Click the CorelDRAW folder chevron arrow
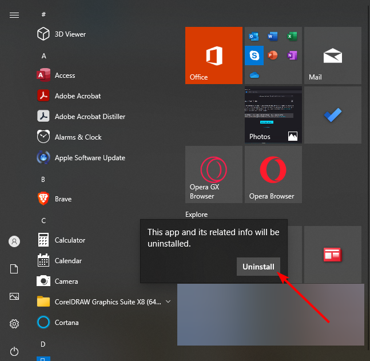370x361 pixels. point(168,302)
